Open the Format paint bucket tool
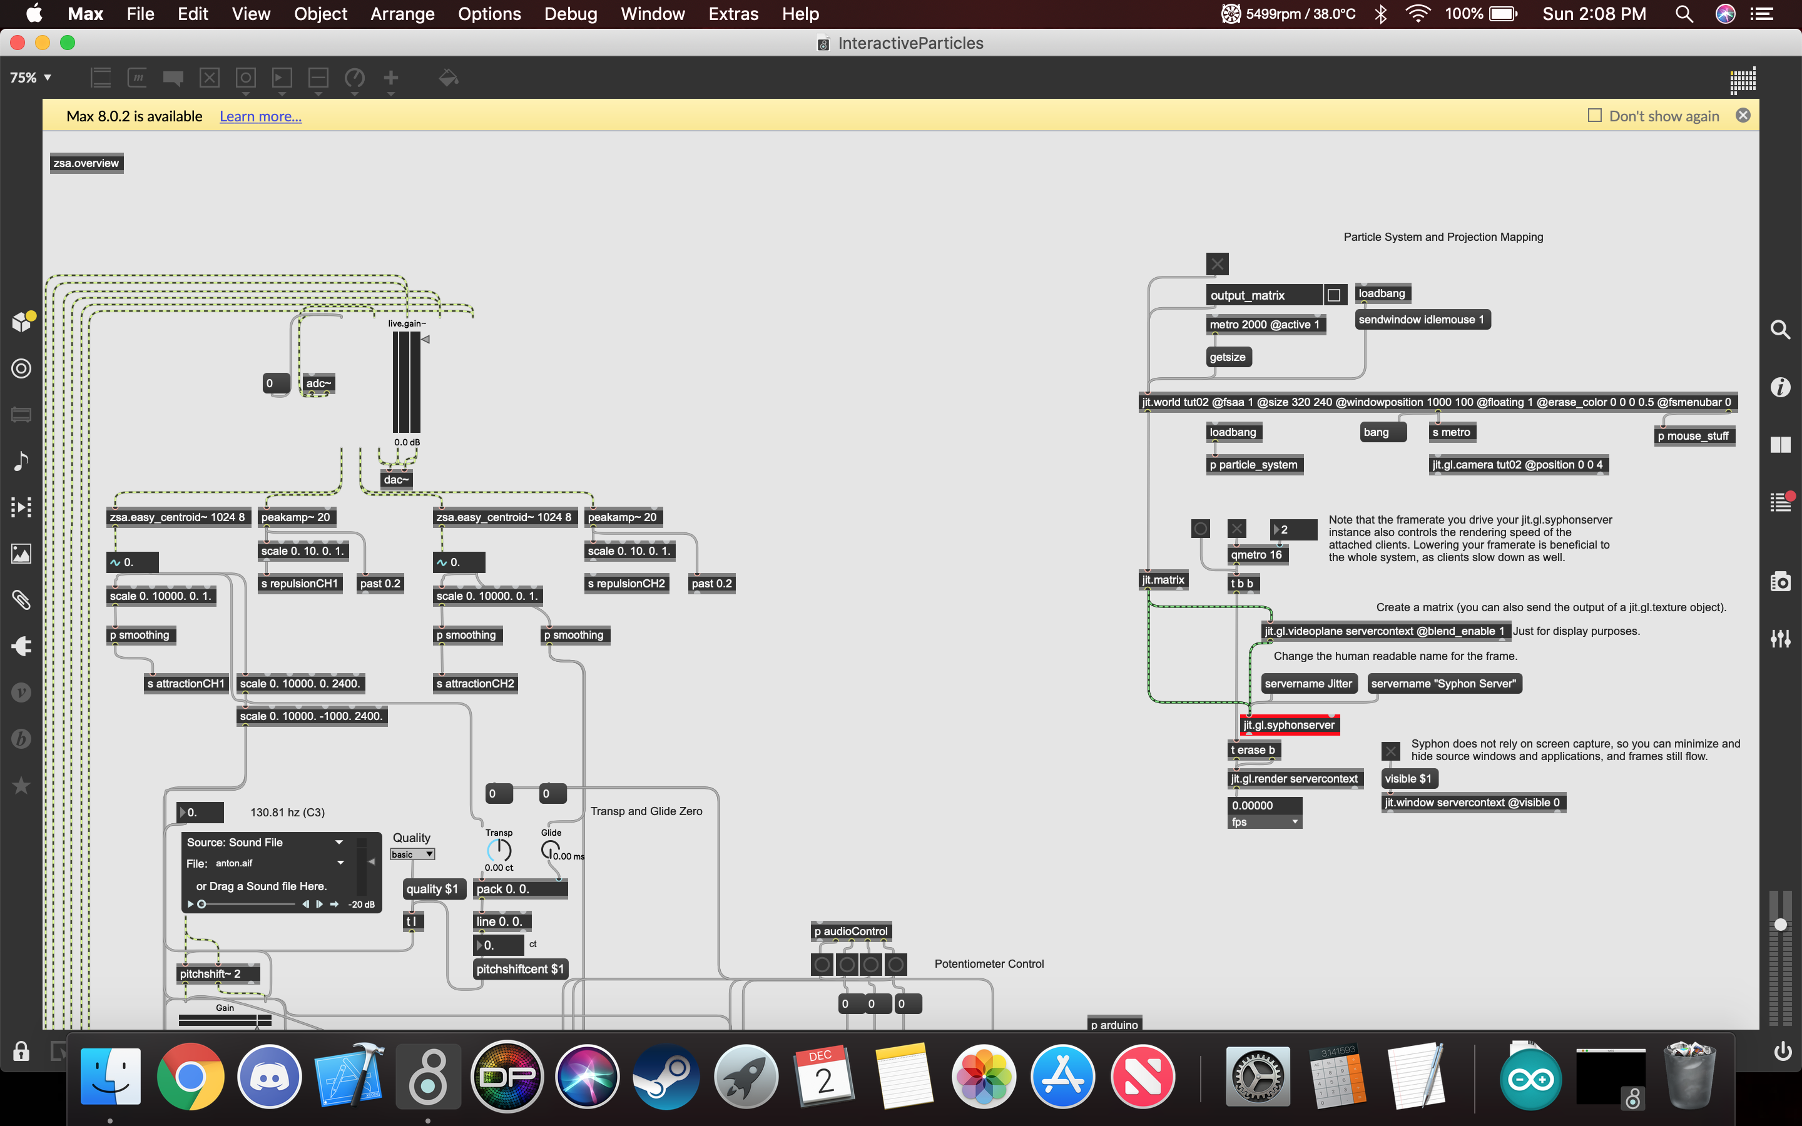This screenshot has height=1126, width=1802. [x=448, y=78]
